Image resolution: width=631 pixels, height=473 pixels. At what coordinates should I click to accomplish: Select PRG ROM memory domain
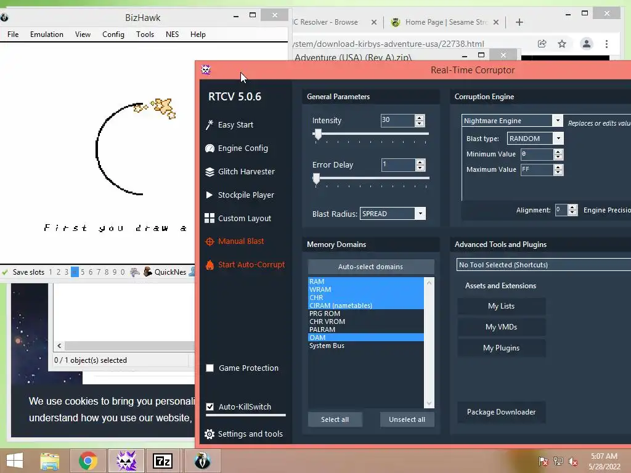pyautogui.click(x=366, y=313)
